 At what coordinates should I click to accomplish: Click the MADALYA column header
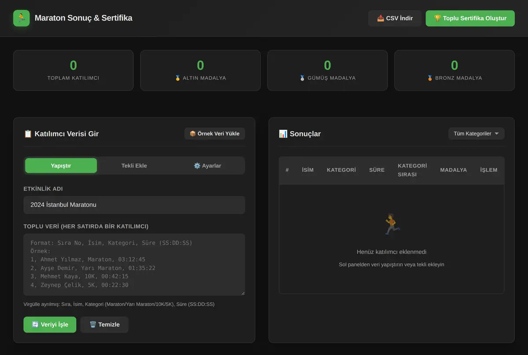pos(454,170)
